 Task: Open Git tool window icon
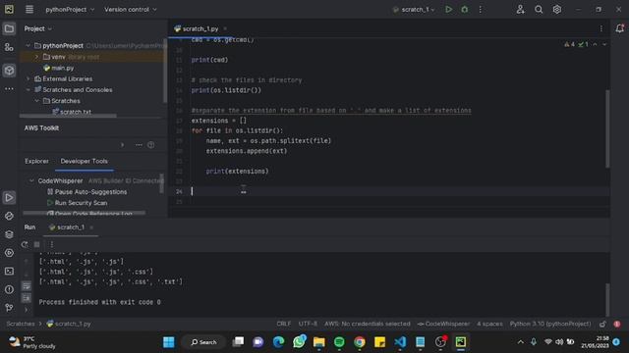tap(9, 307)
